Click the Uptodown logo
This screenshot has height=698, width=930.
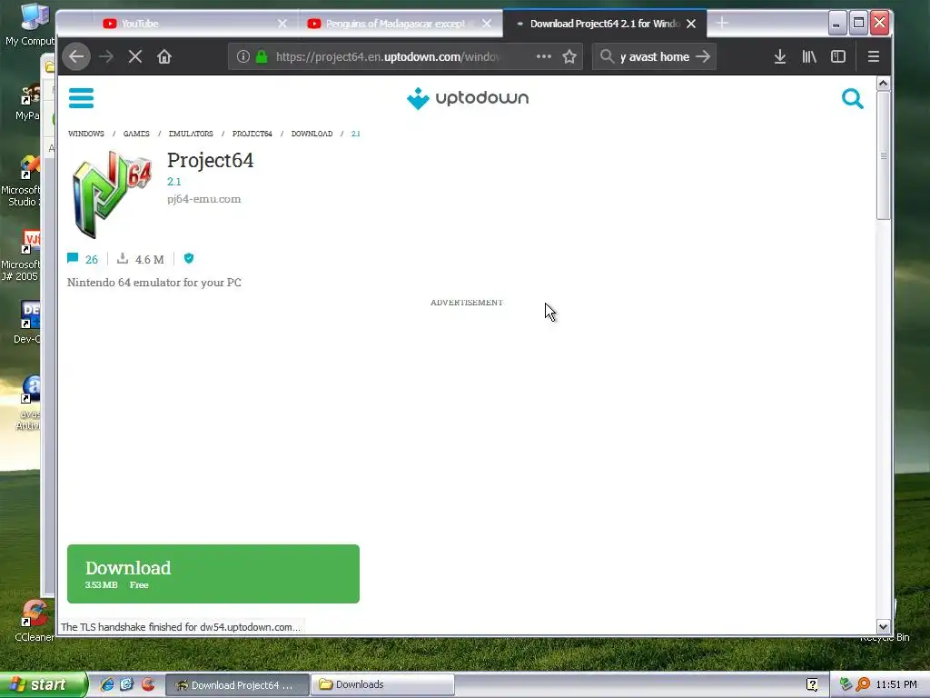pos(468,98)
